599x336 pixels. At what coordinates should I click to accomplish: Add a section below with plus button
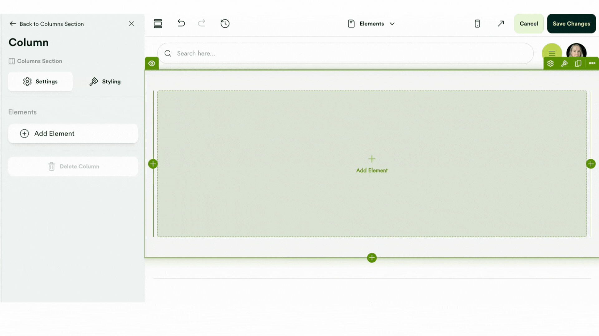point(372,258)
